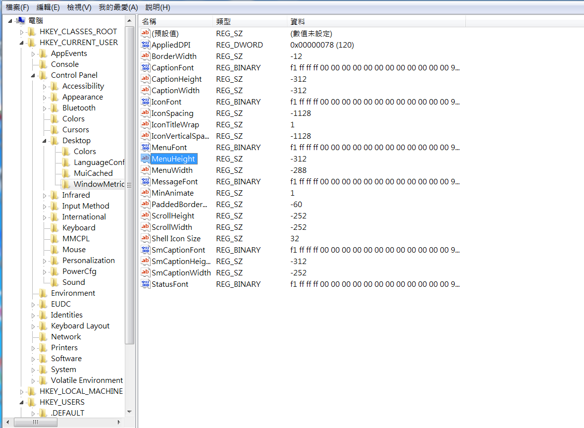Click the horizontal scrollbar right arrow
The width and height of the screenshot is (584, 428).
[x=119, y=422]
